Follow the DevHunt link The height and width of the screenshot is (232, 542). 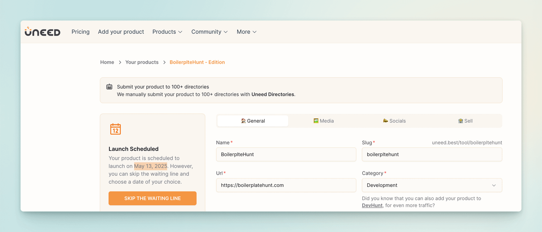[x=372, y=205]
